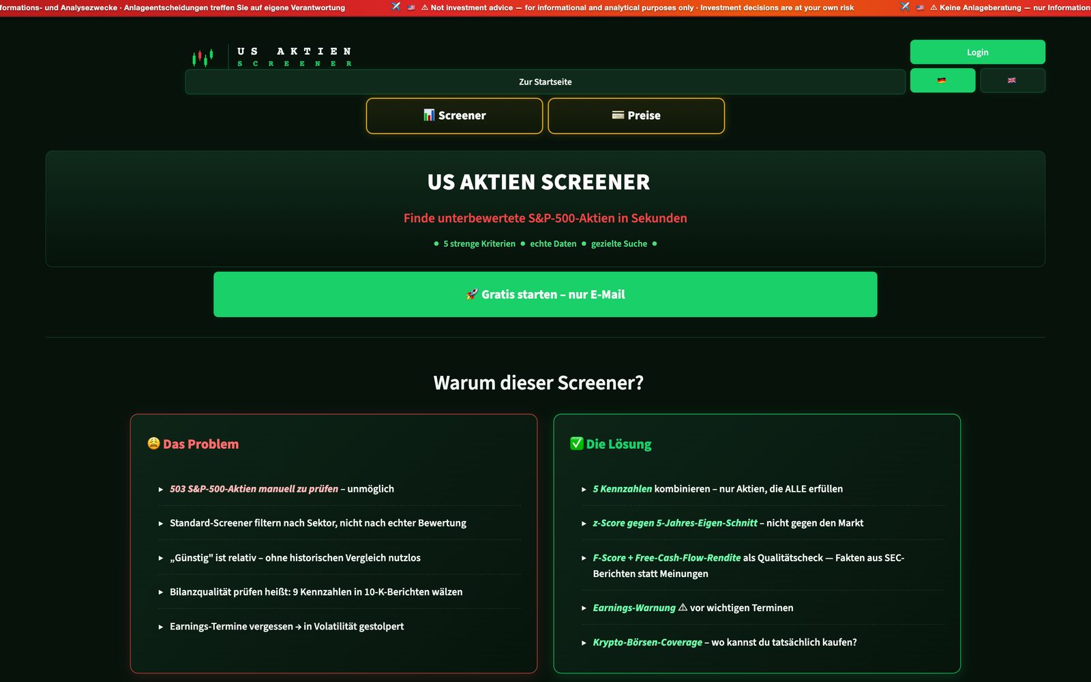1091x682 pixels.
Task: Open the Screener tab
Action: coord(454,115)
